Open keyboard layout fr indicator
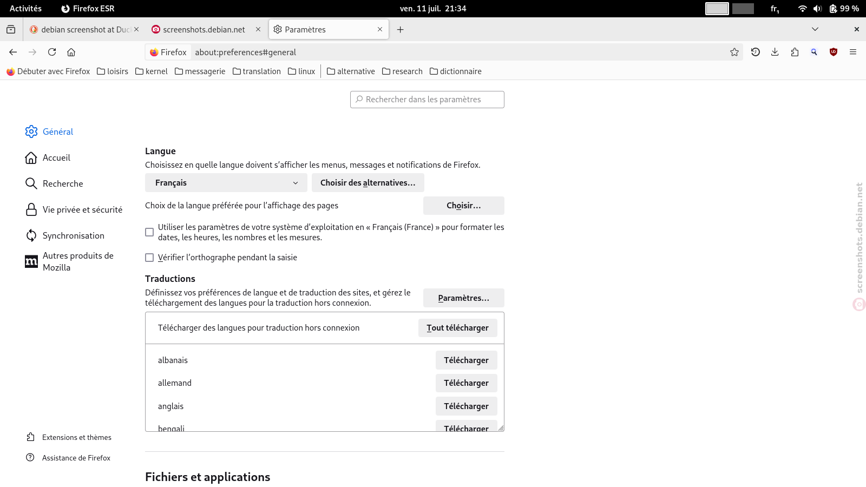The width and height of the screenshot is (866, 487). (x=775, y=9)
